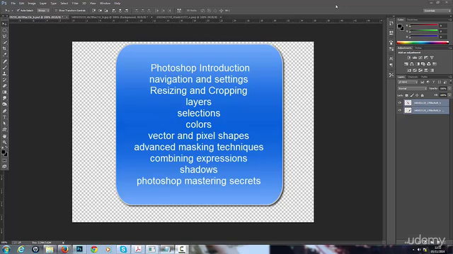This screenshot has width=453, height=254.
Task: Add a Levels adjustment
Action: [415, 58]
